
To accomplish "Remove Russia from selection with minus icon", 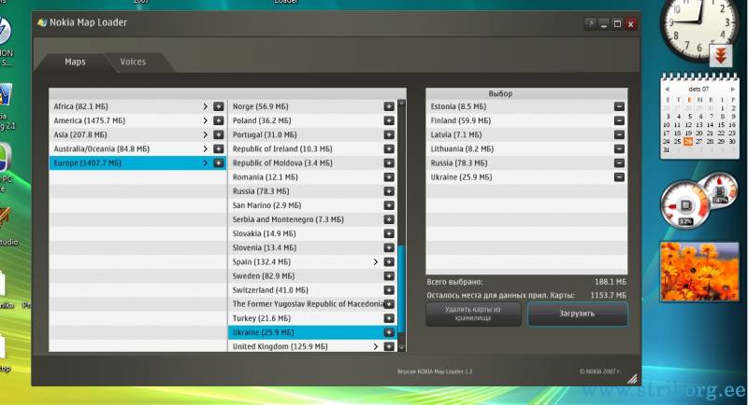I will 619,163.
